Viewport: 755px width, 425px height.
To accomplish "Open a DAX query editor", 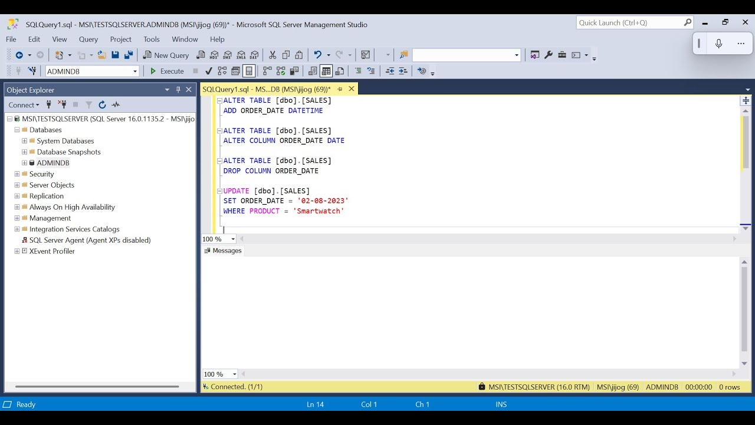I will (254, 55).
